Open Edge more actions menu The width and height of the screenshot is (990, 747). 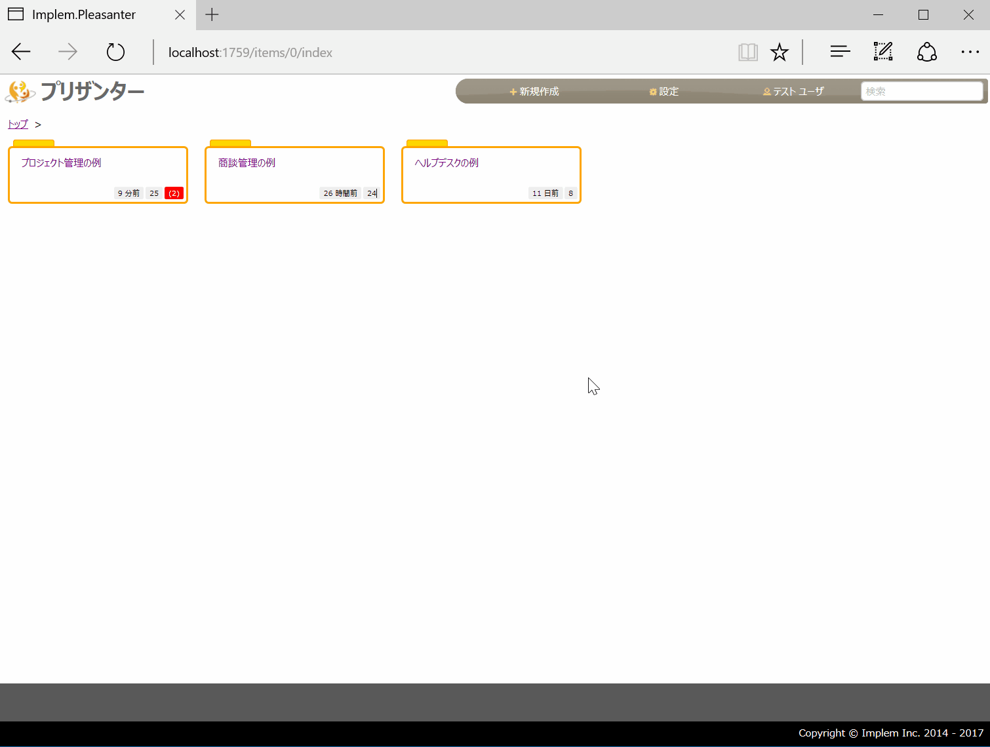[x=970, y=52]
